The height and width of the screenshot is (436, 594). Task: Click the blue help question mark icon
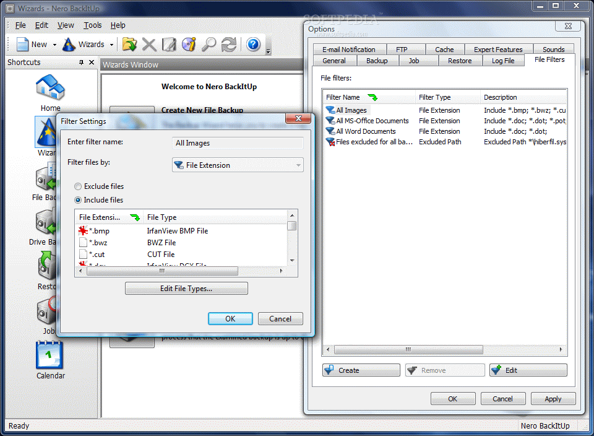coord(253,45)
